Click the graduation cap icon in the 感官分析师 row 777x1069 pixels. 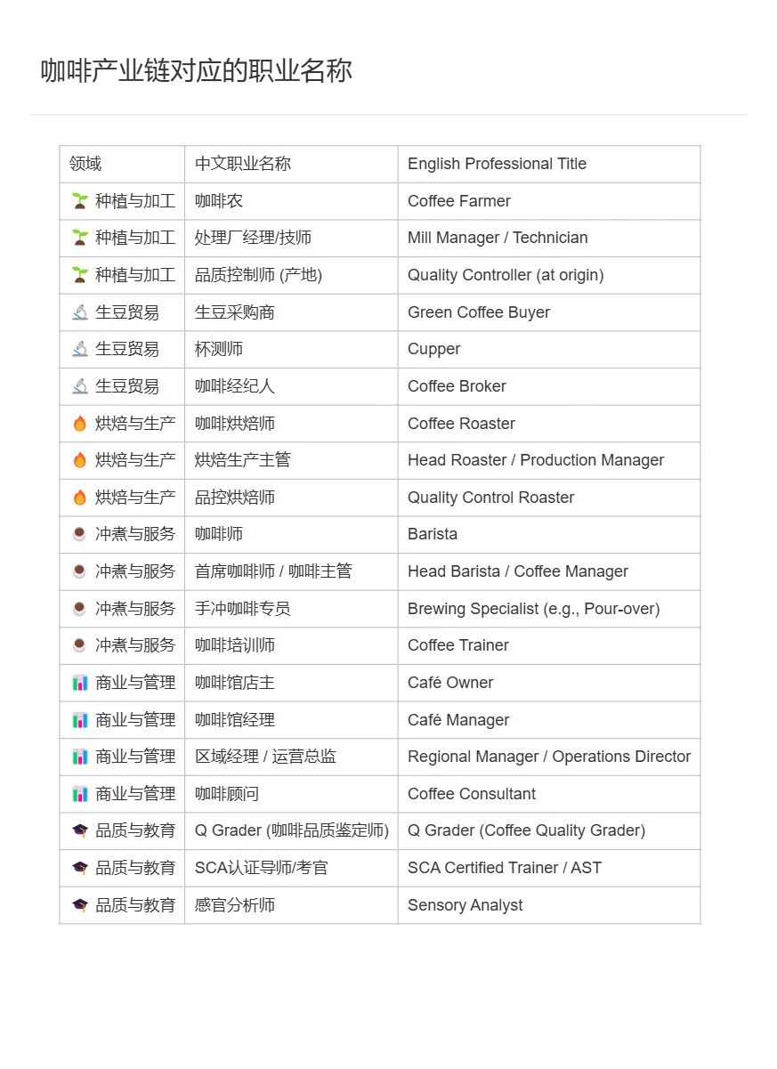(x=80, y=905)
